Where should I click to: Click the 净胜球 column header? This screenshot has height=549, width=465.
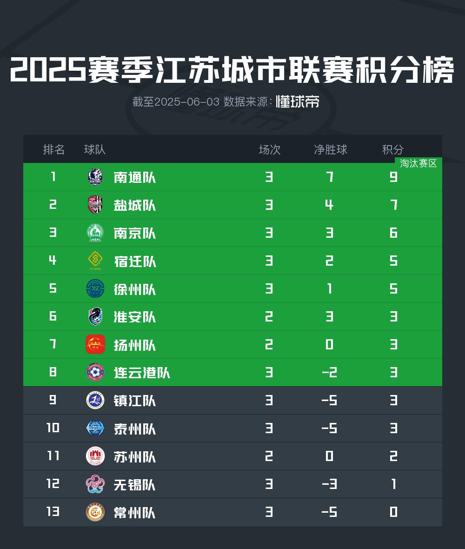click(330, 149)
